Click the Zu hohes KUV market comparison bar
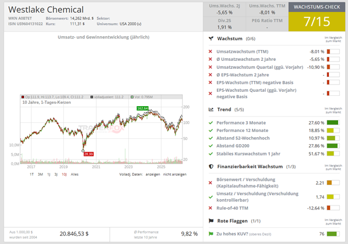 click(333, 234)
